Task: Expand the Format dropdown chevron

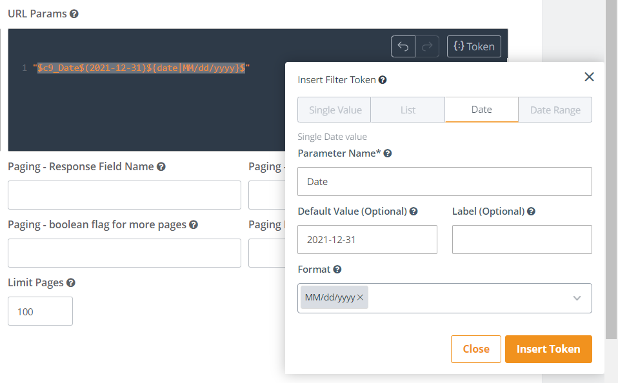Action: pos(577,298)
